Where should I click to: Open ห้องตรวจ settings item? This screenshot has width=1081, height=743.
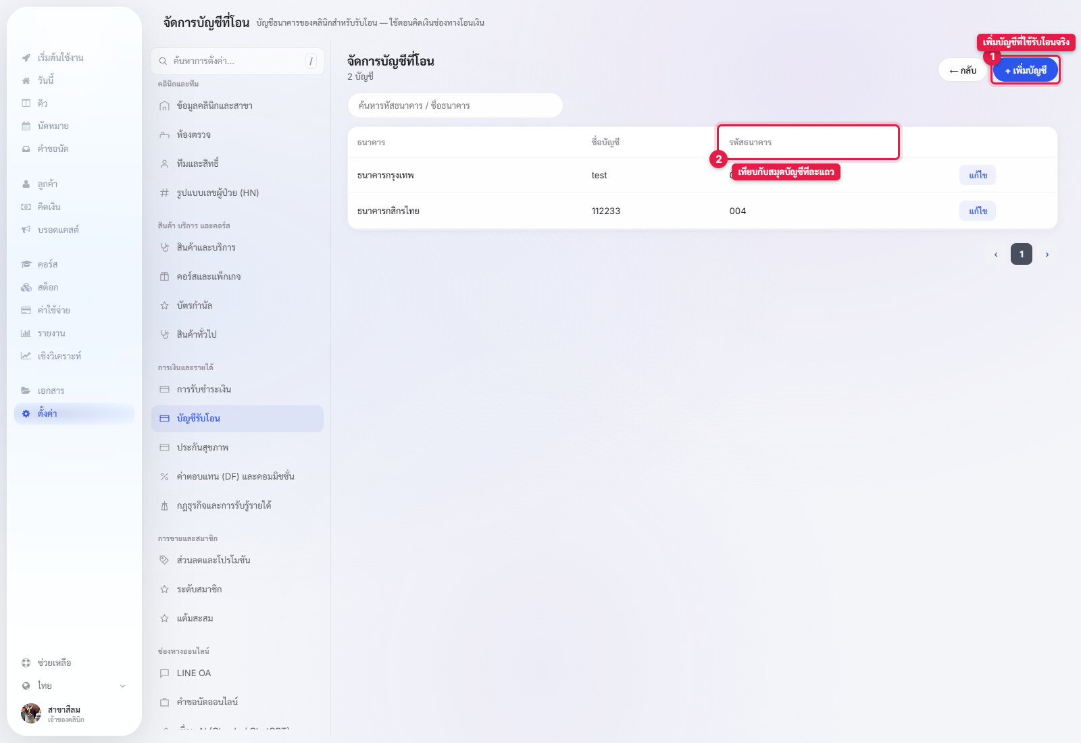point(237,135)
